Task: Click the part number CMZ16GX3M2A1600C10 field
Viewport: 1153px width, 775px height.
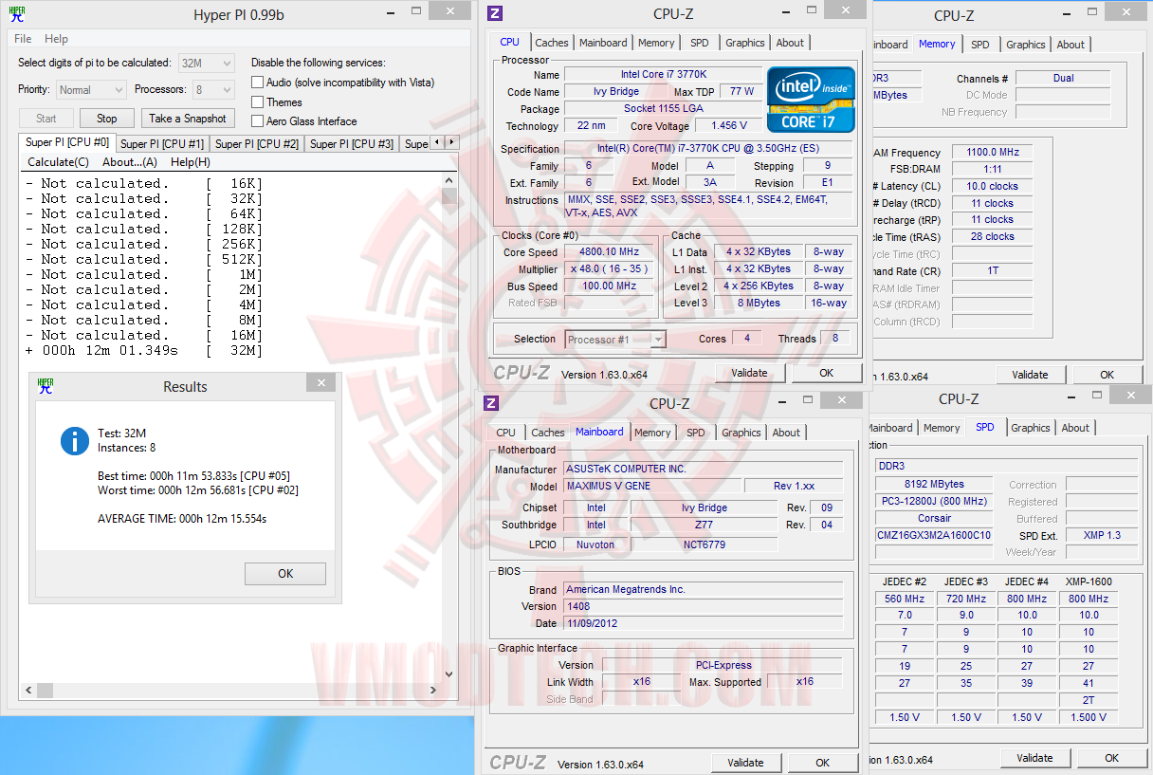Action: click(933, 536)
